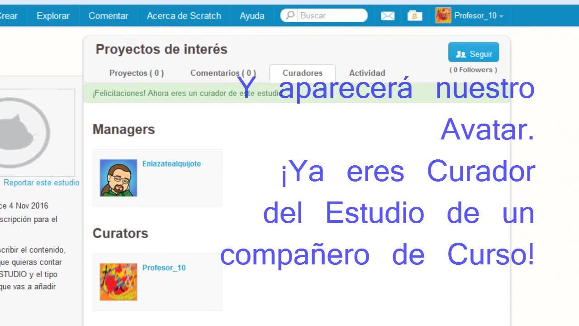Click the 'Curators' section heading
This screenshot has width=579, height=326.
click(120, 234)
